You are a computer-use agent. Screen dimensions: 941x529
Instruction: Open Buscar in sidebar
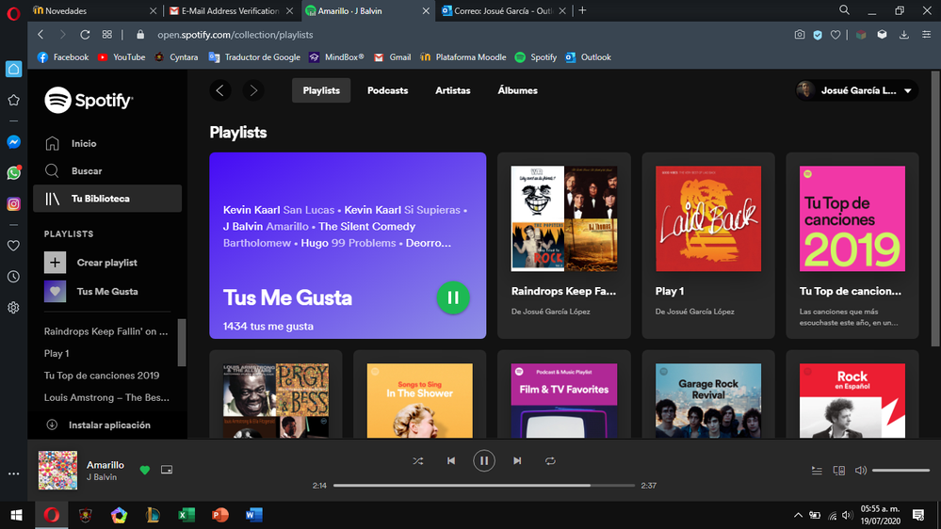click(107, 171)
